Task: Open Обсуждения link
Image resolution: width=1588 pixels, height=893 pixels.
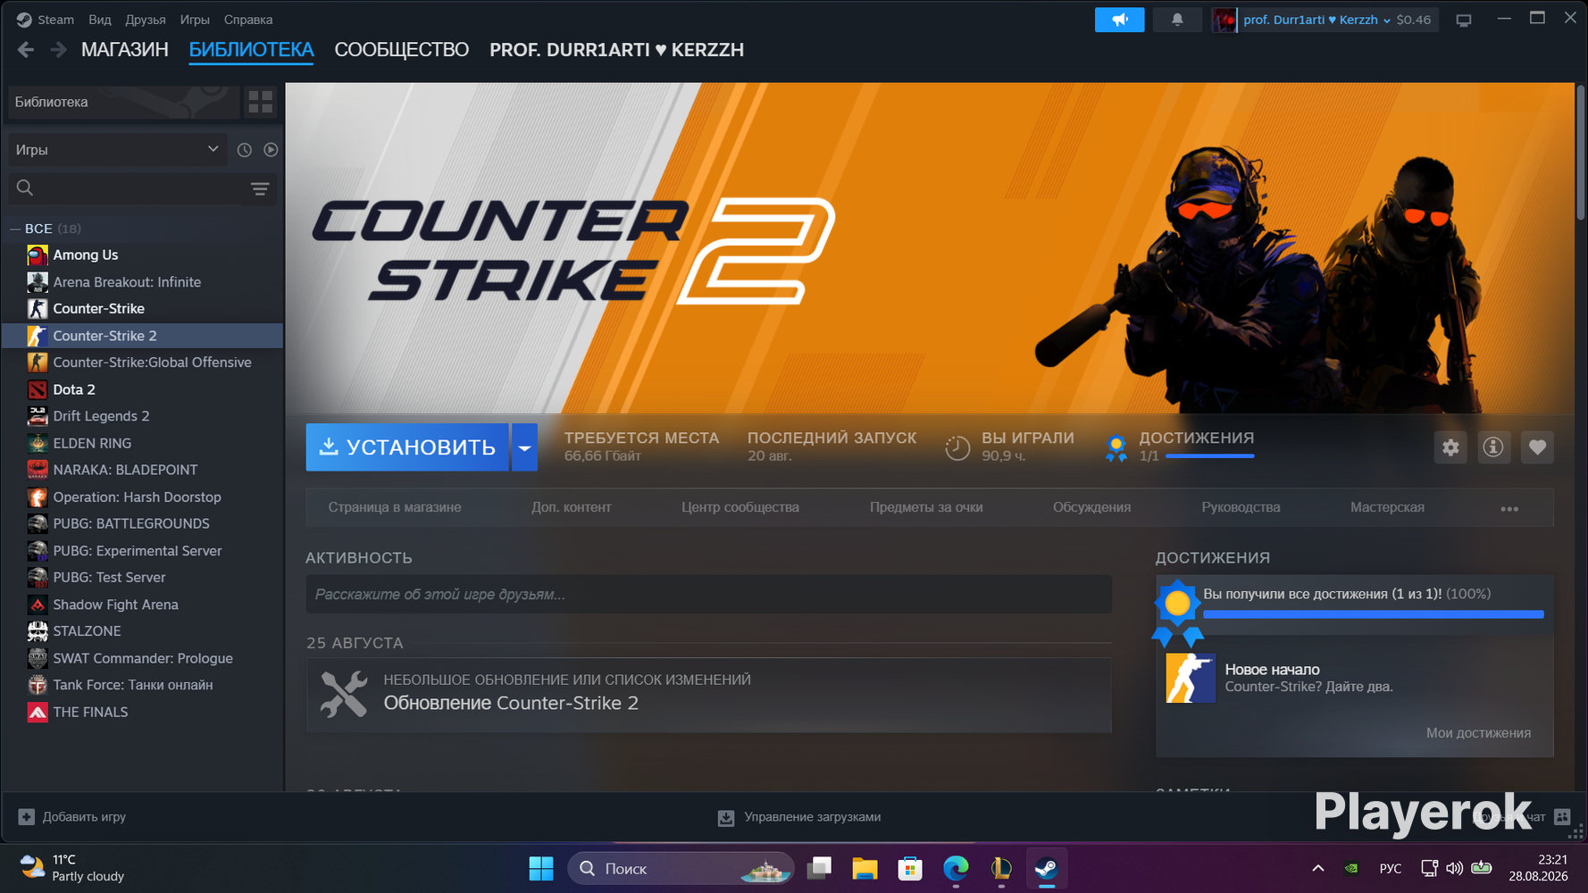Action: pyautogui.click(x=1091, y=507)
